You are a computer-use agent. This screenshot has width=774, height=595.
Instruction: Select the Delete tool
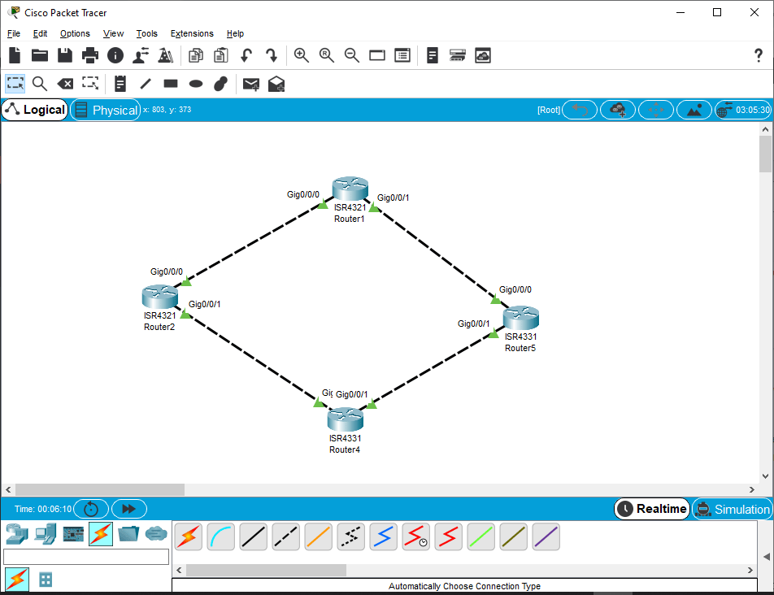[x=65, y=84]
